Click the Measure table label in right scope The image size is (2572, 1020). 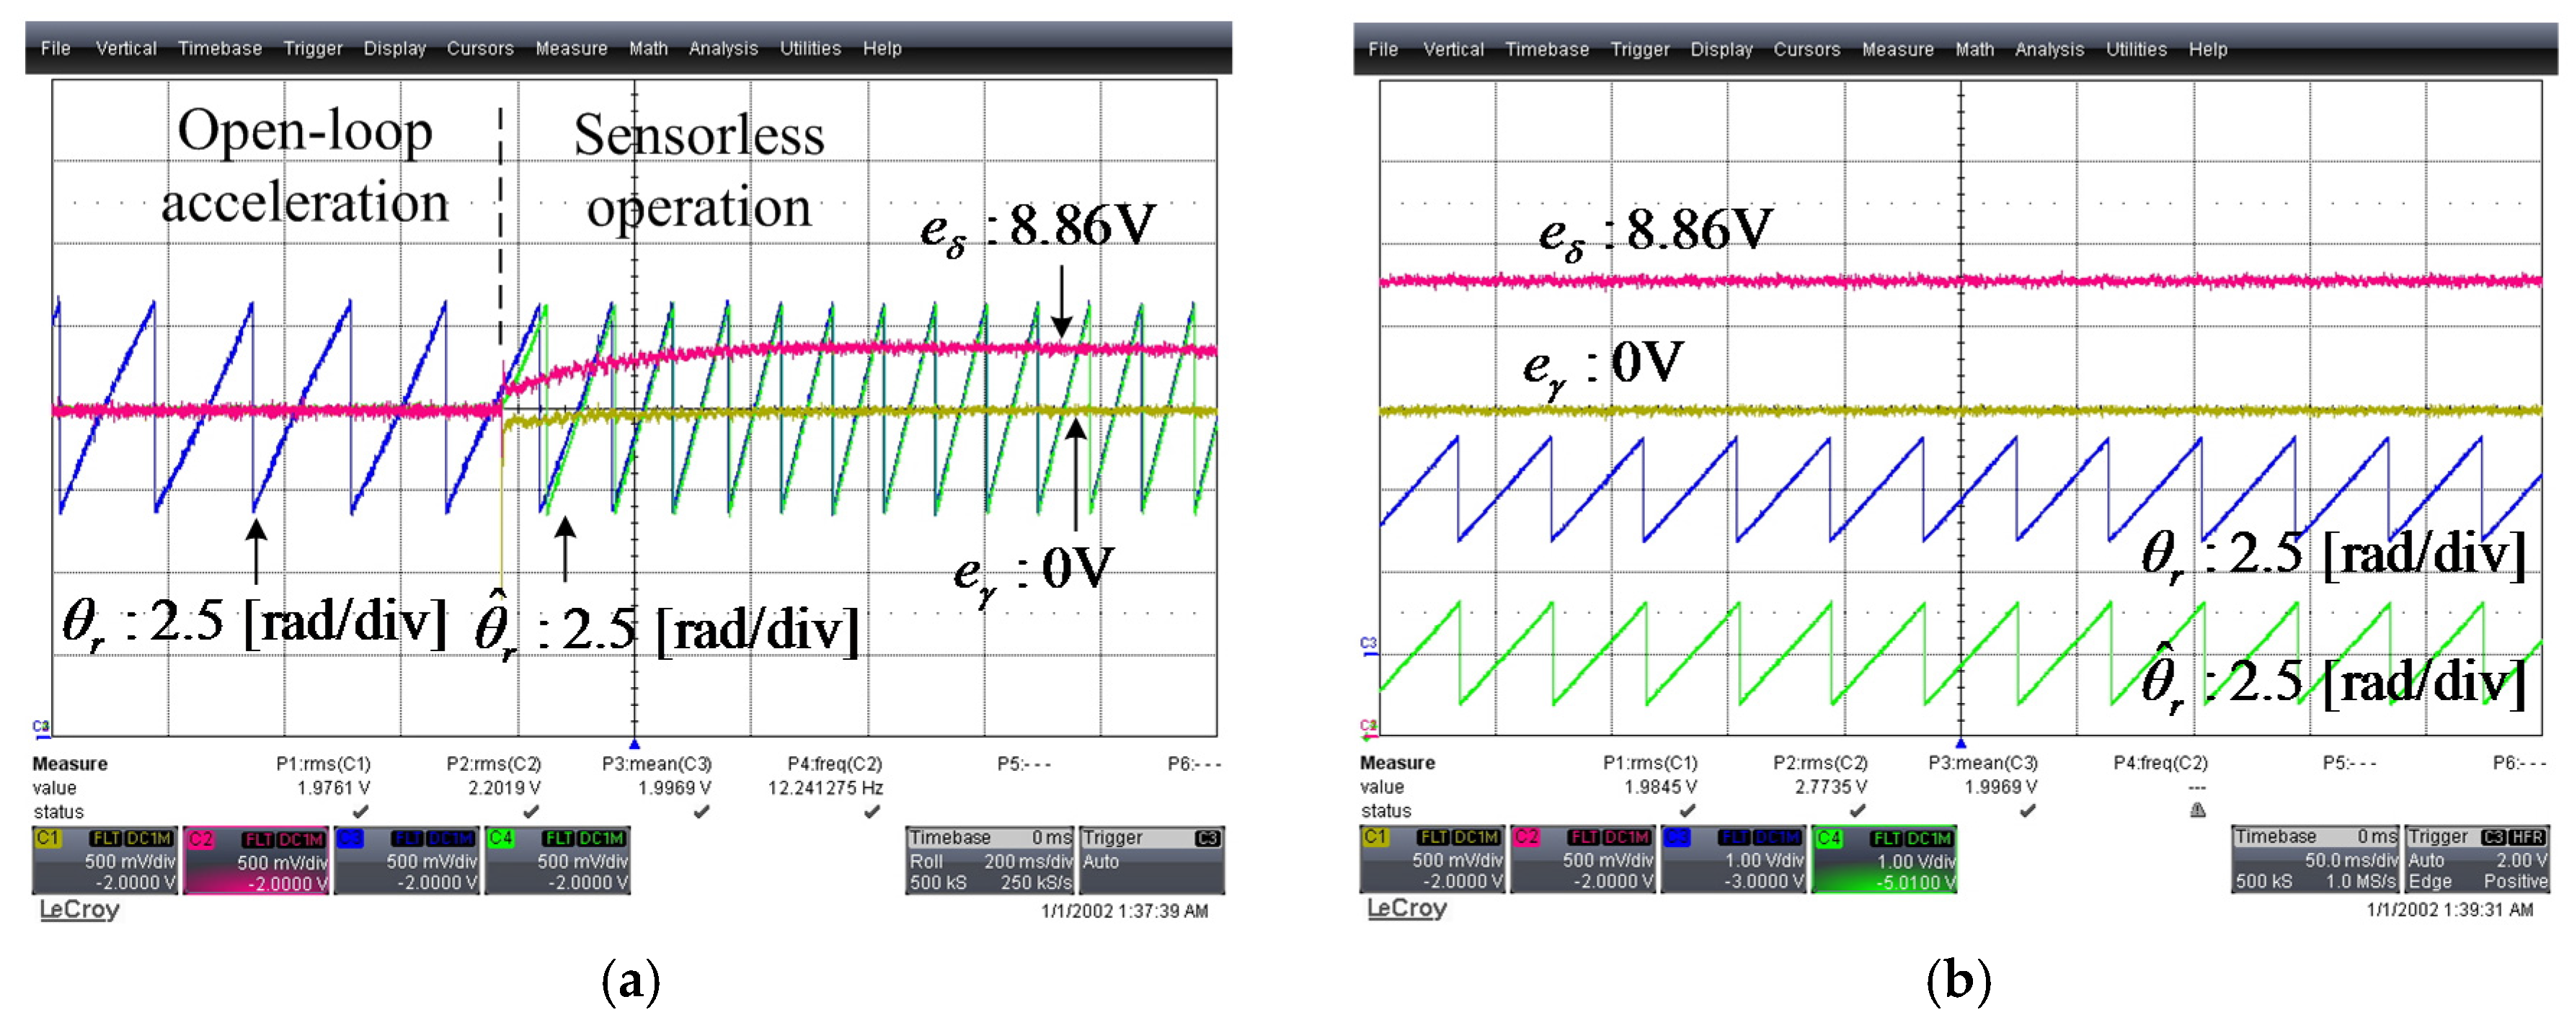tap(1397, 763)
